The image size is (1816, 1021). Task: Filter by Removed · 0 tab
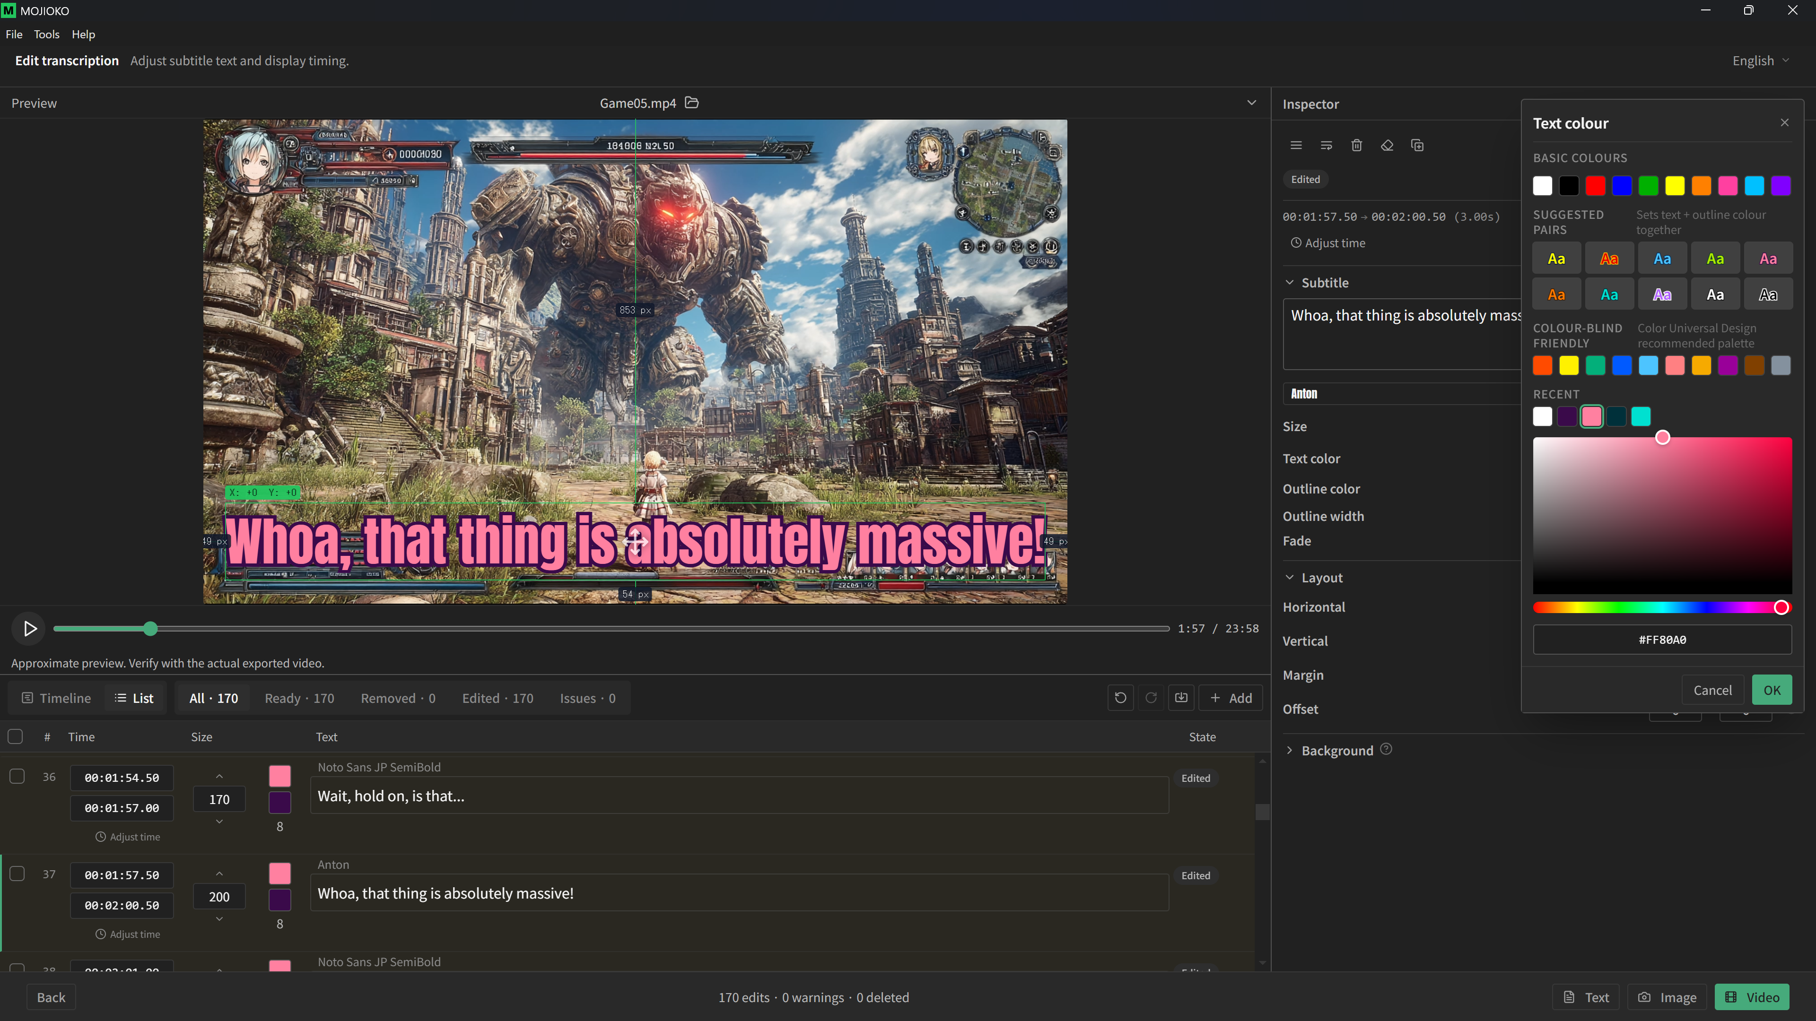click(398, 698)
